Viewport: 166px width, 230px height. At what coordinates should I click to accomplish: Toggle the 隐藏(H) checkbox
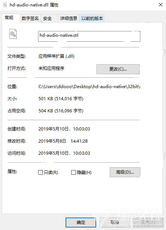73,172
